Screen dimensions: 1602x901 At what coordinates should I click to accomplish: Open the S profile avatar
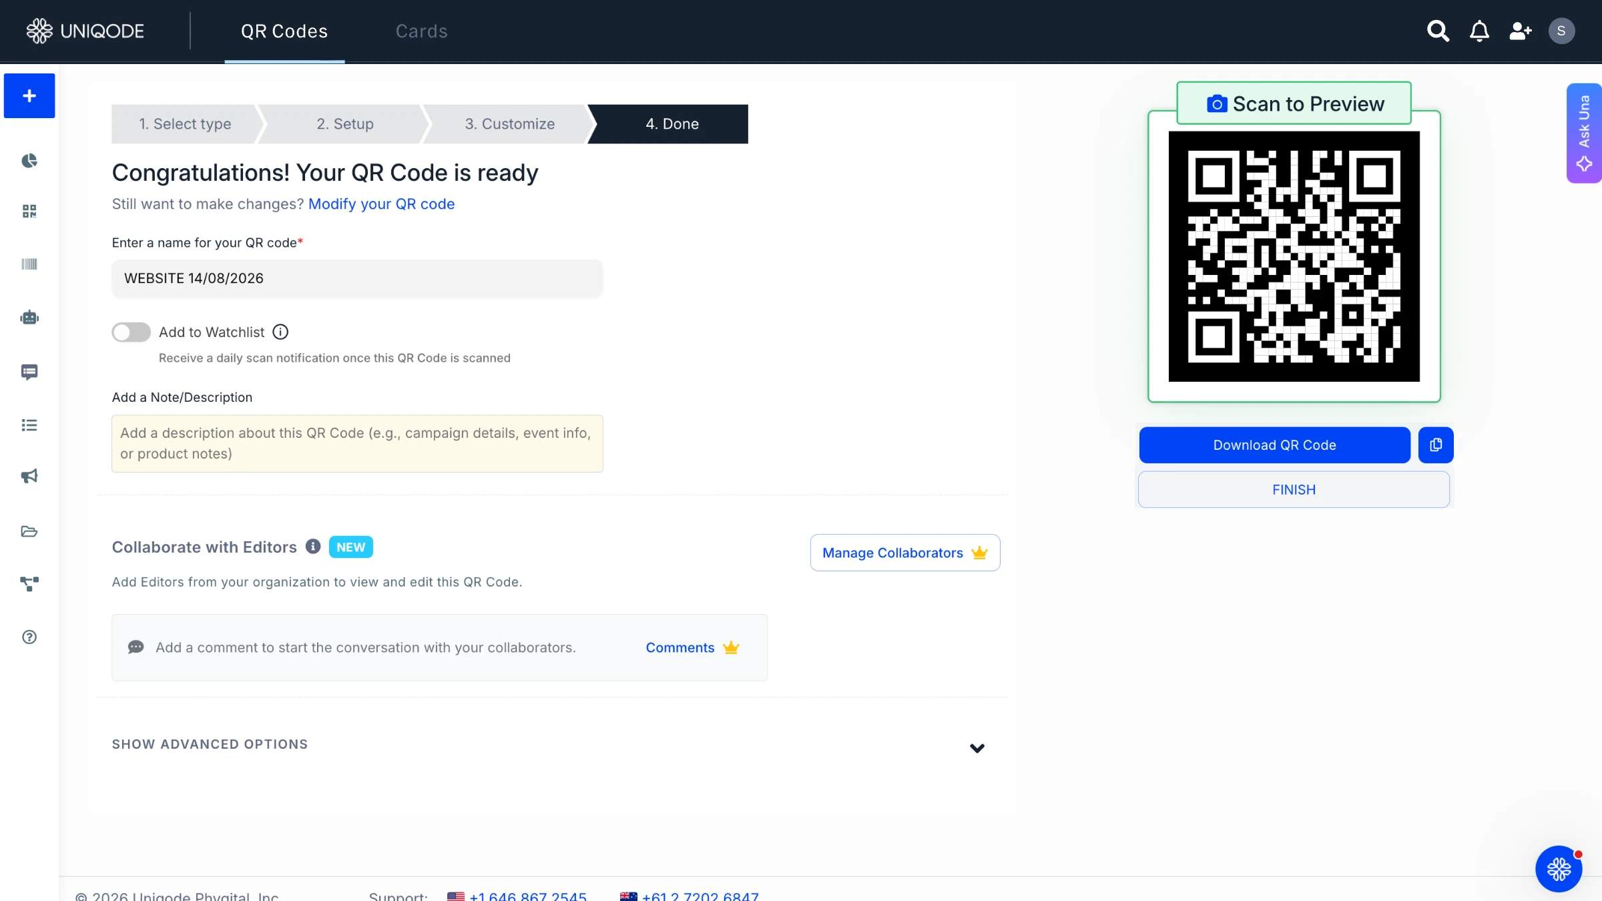point(1561,31)
